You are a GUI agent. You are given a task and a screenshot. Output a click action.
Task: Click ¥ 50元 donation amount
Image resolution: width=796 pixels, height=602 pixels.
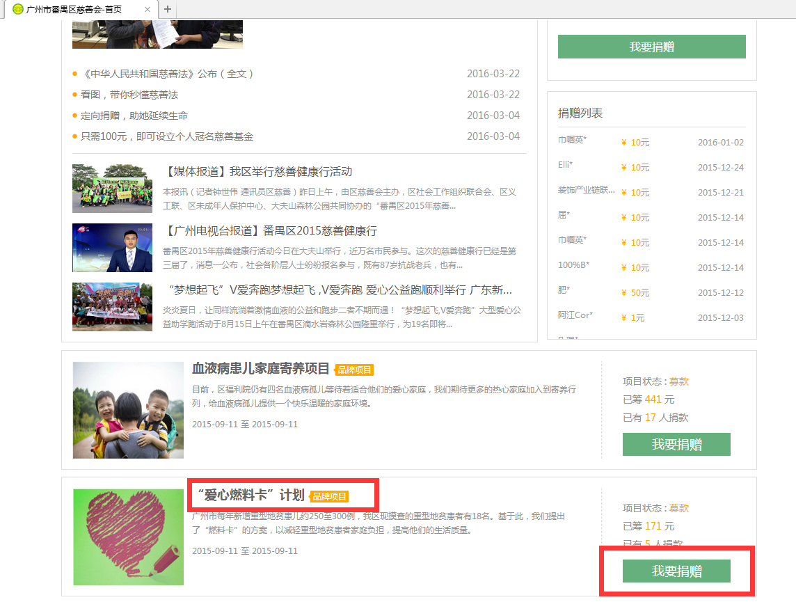[635, 293]
